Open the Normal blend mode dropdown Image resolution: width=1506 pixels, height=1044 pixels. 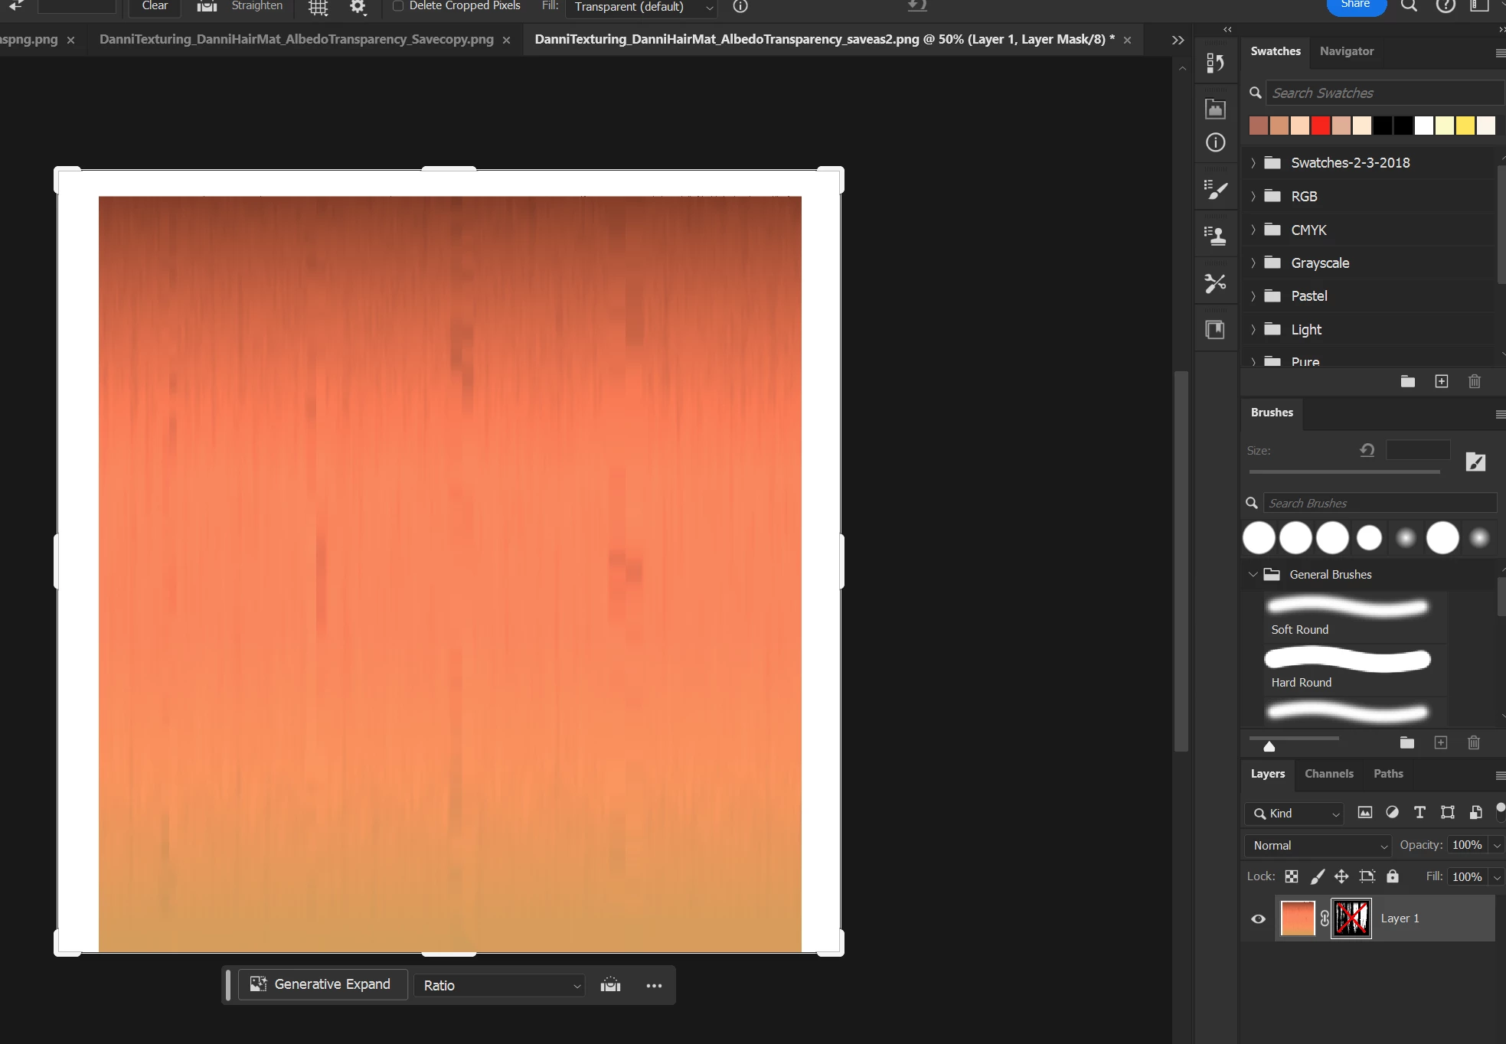click(x=1318, y=845)
